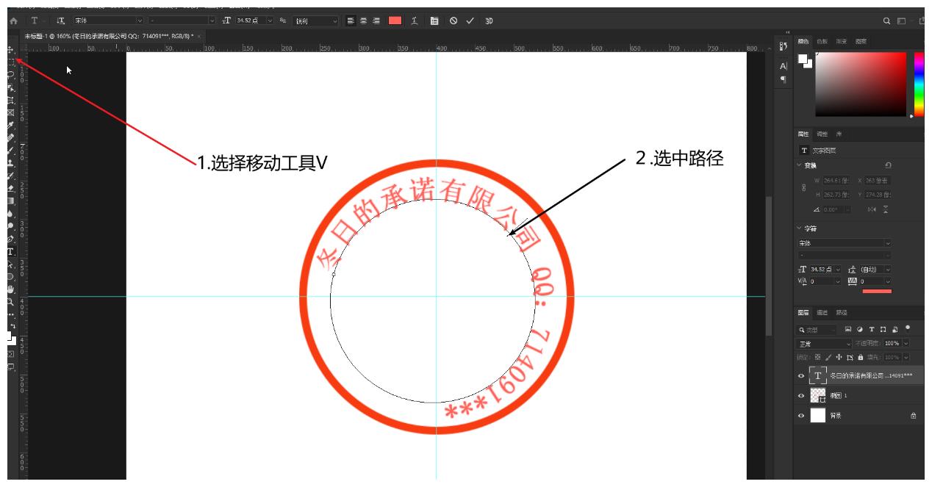Cancel current text editing with the slash icon

point(454,21)
